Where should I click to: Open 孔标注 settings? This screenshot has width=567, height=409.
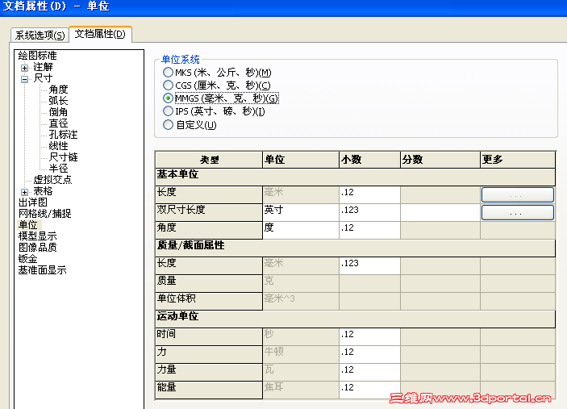(63, 135)
